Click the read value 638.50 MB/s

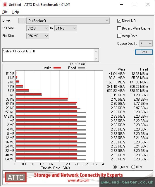click(139, 91)
